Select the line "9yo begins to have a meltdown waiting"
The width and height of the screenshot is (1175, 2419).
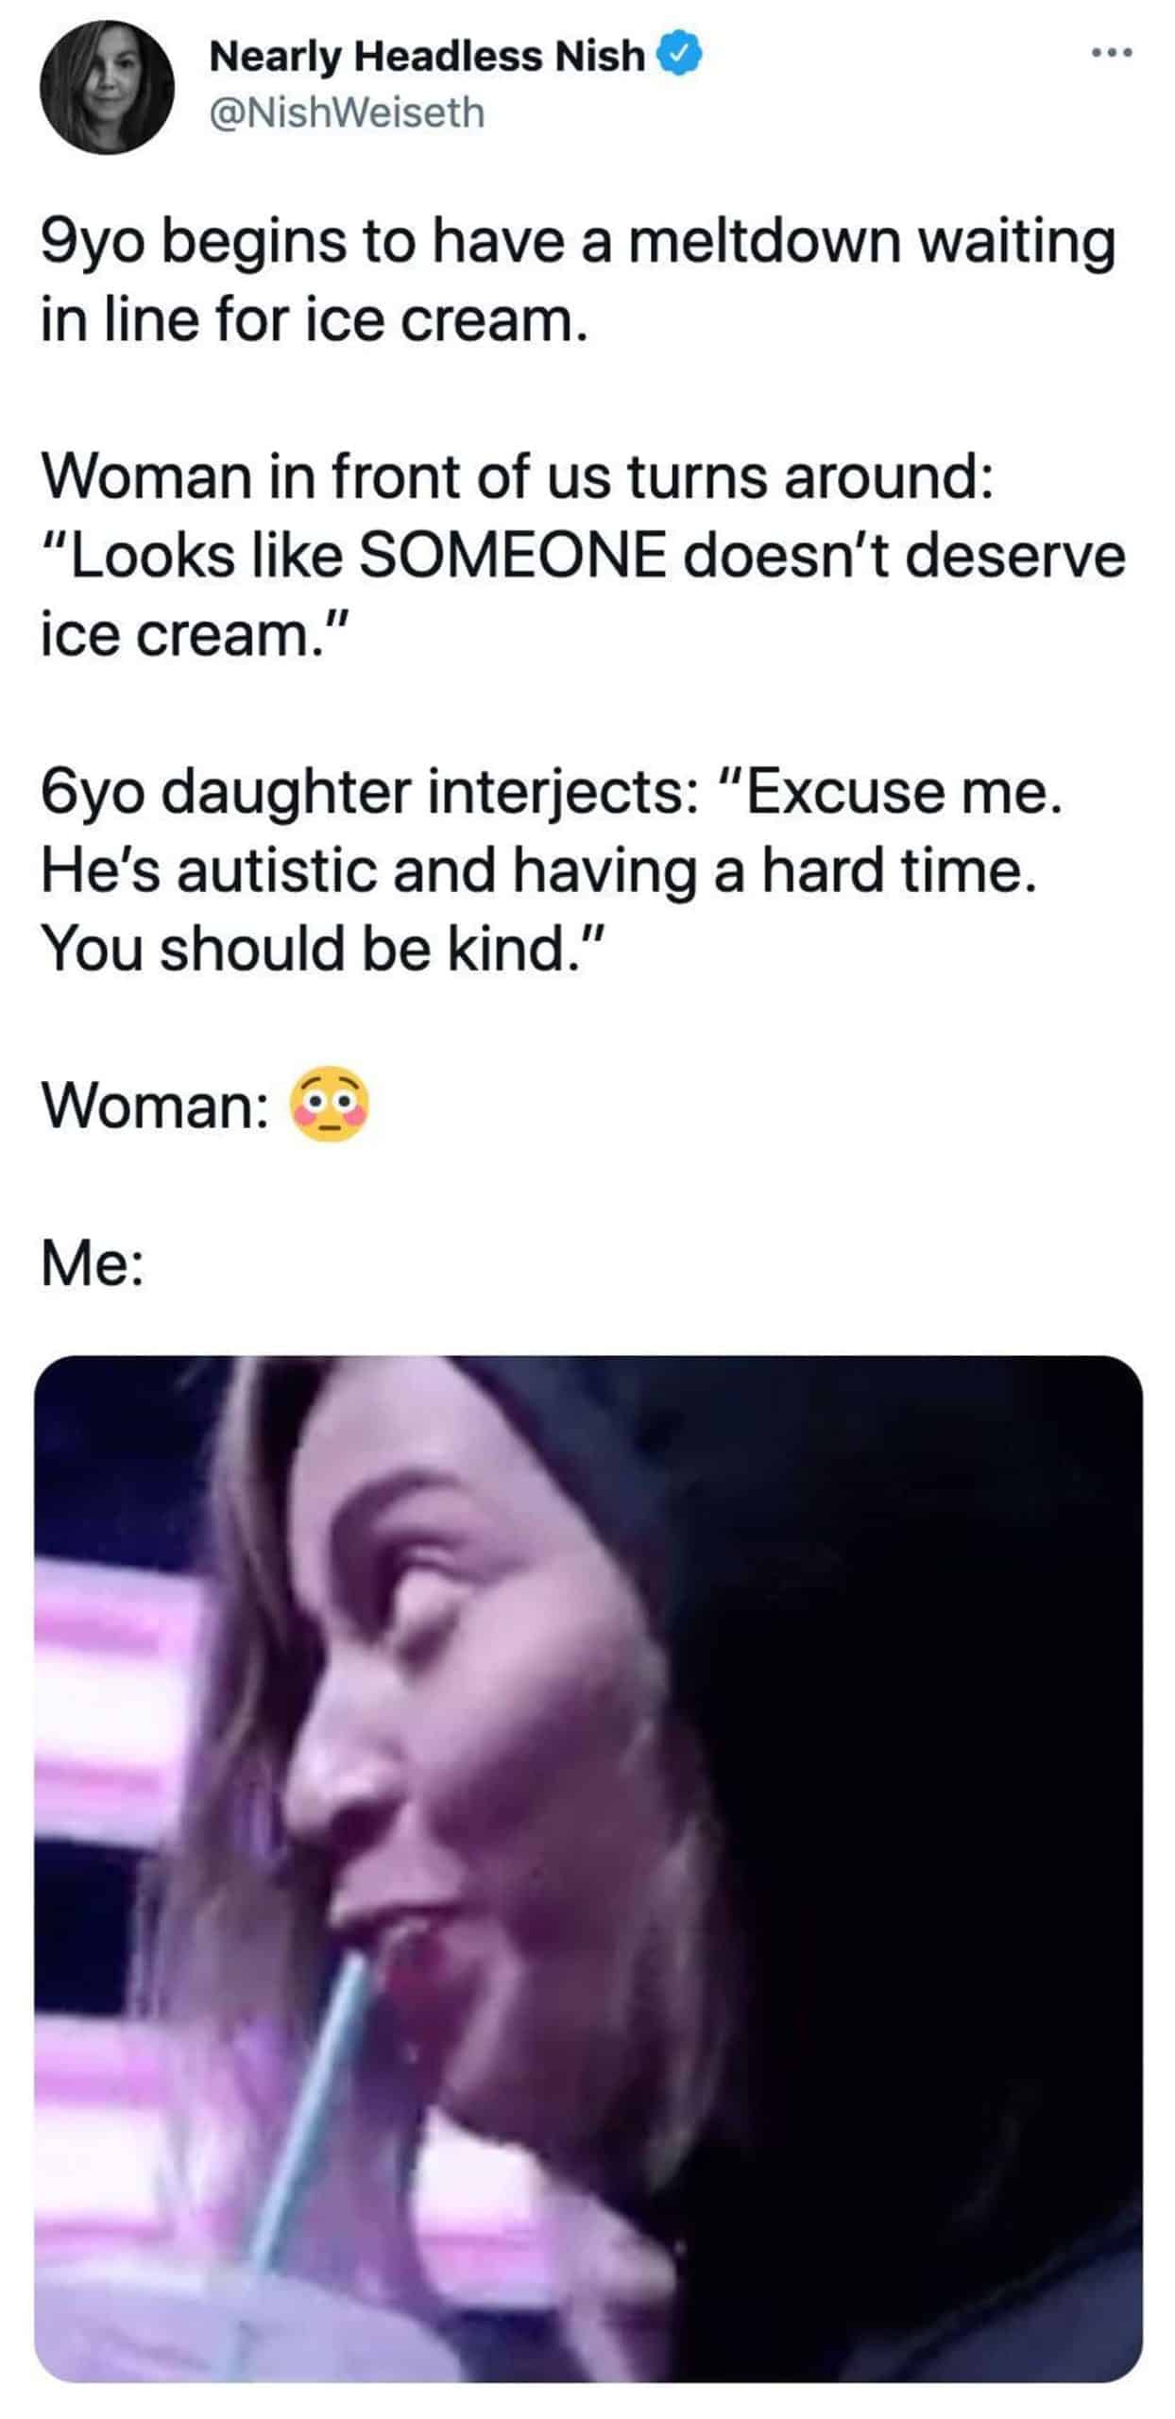click(578, 242)
